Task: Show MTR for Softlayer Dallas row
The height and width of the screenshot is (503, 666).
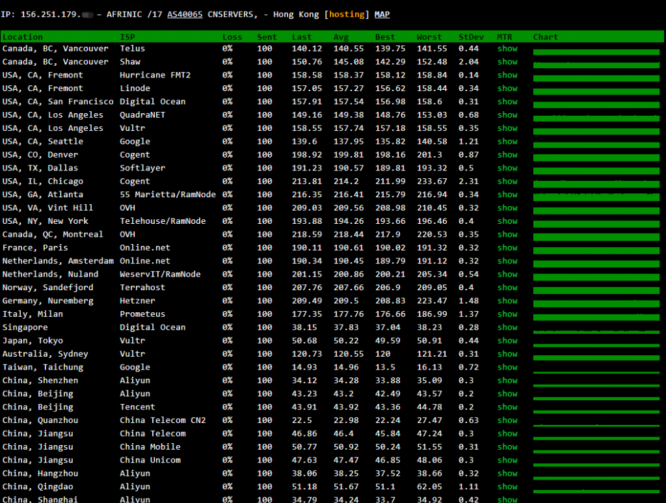Action: tap(507, 168)
